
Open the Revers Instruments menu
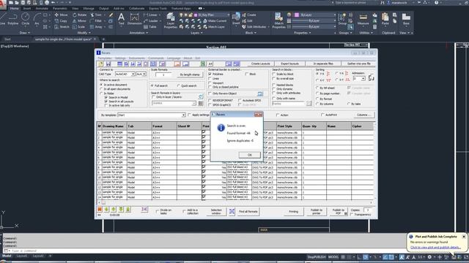[137, 58]
